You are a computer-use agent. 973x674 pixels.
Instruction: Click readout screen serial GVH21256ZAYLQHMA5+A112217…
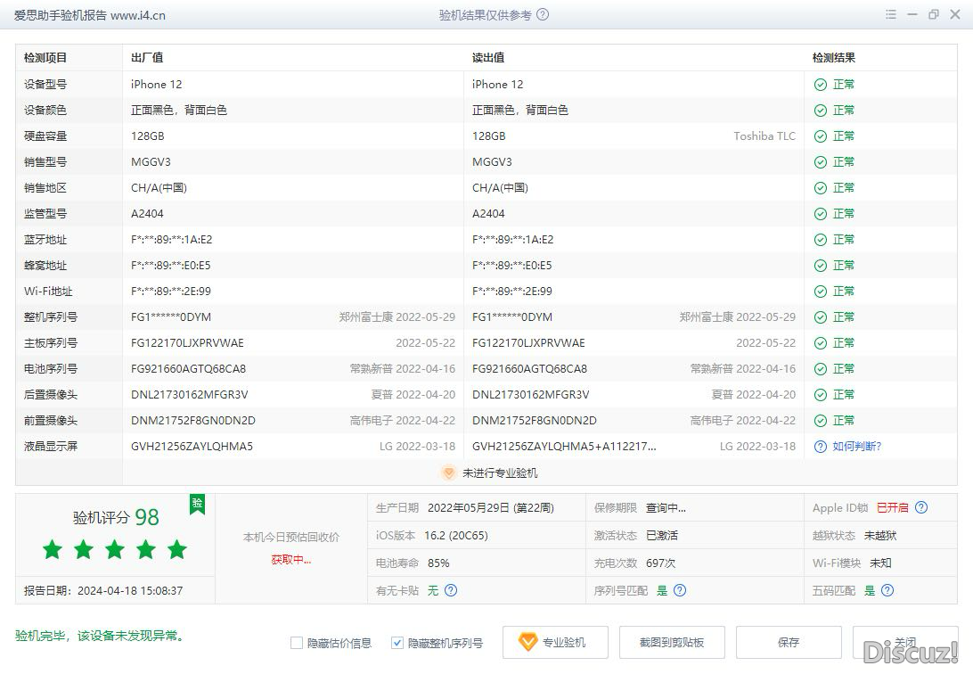[x=564, y=447]
